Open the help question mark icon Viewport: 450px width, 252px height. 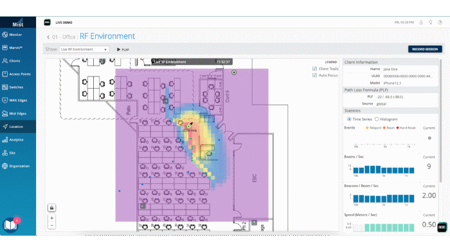pyautogui.click(x=440, y=22)
